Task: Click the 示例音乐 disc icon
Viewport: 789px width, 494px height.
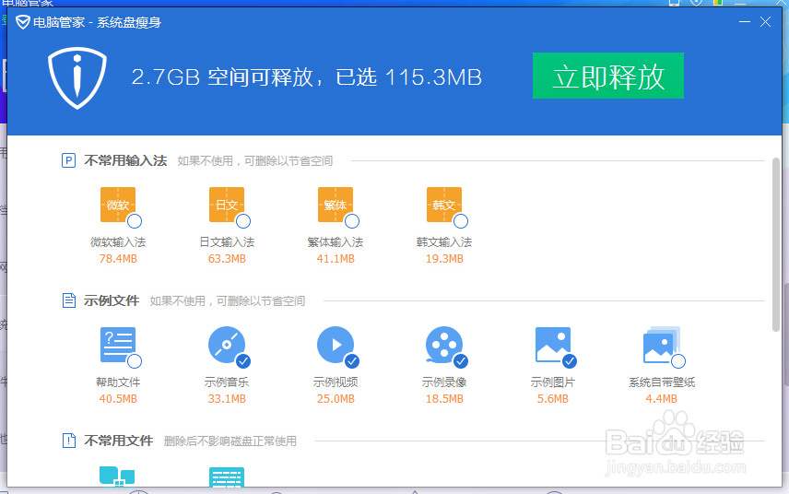Action: 227,345
